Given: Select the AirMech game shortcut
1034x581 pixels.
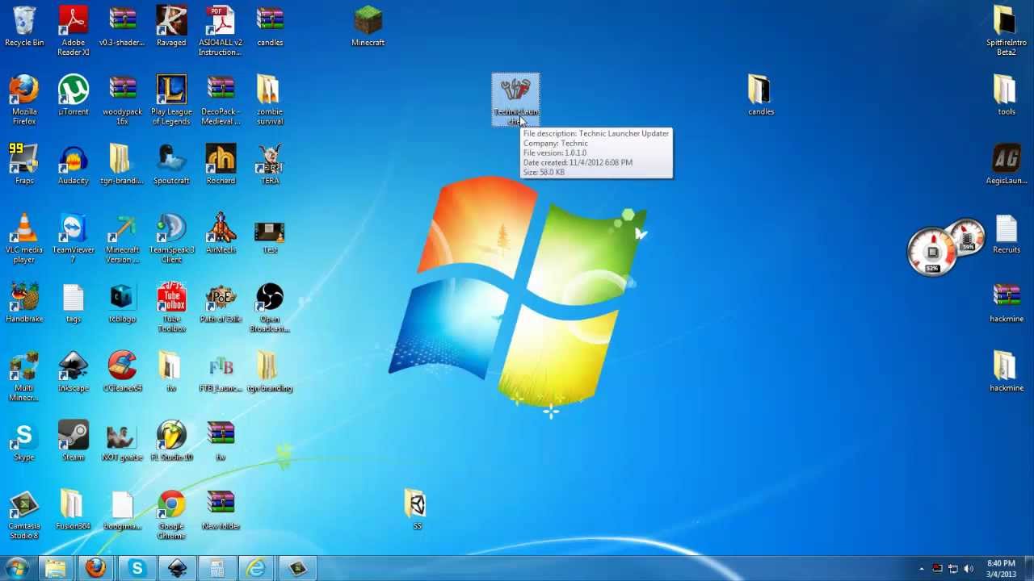Looking at the screenshot, I should 221,234.
